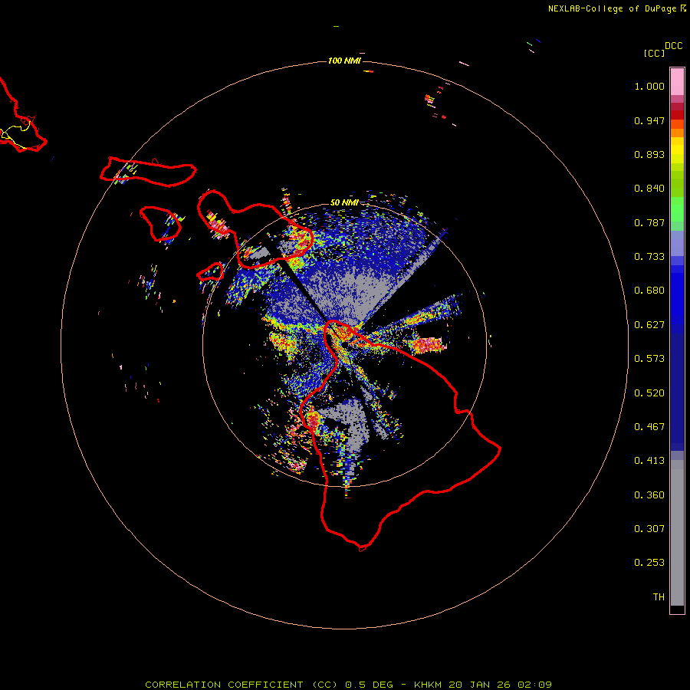The width and height of the screenshot is (690, 690).
Task: Click the 0.360 value on the color scale
Action: click(649, 495)
